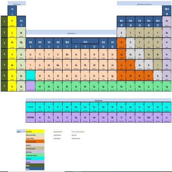The image size is (172, 172).
Task: Click the Lead (Pb) cell
Action: (x=130, y=75)
